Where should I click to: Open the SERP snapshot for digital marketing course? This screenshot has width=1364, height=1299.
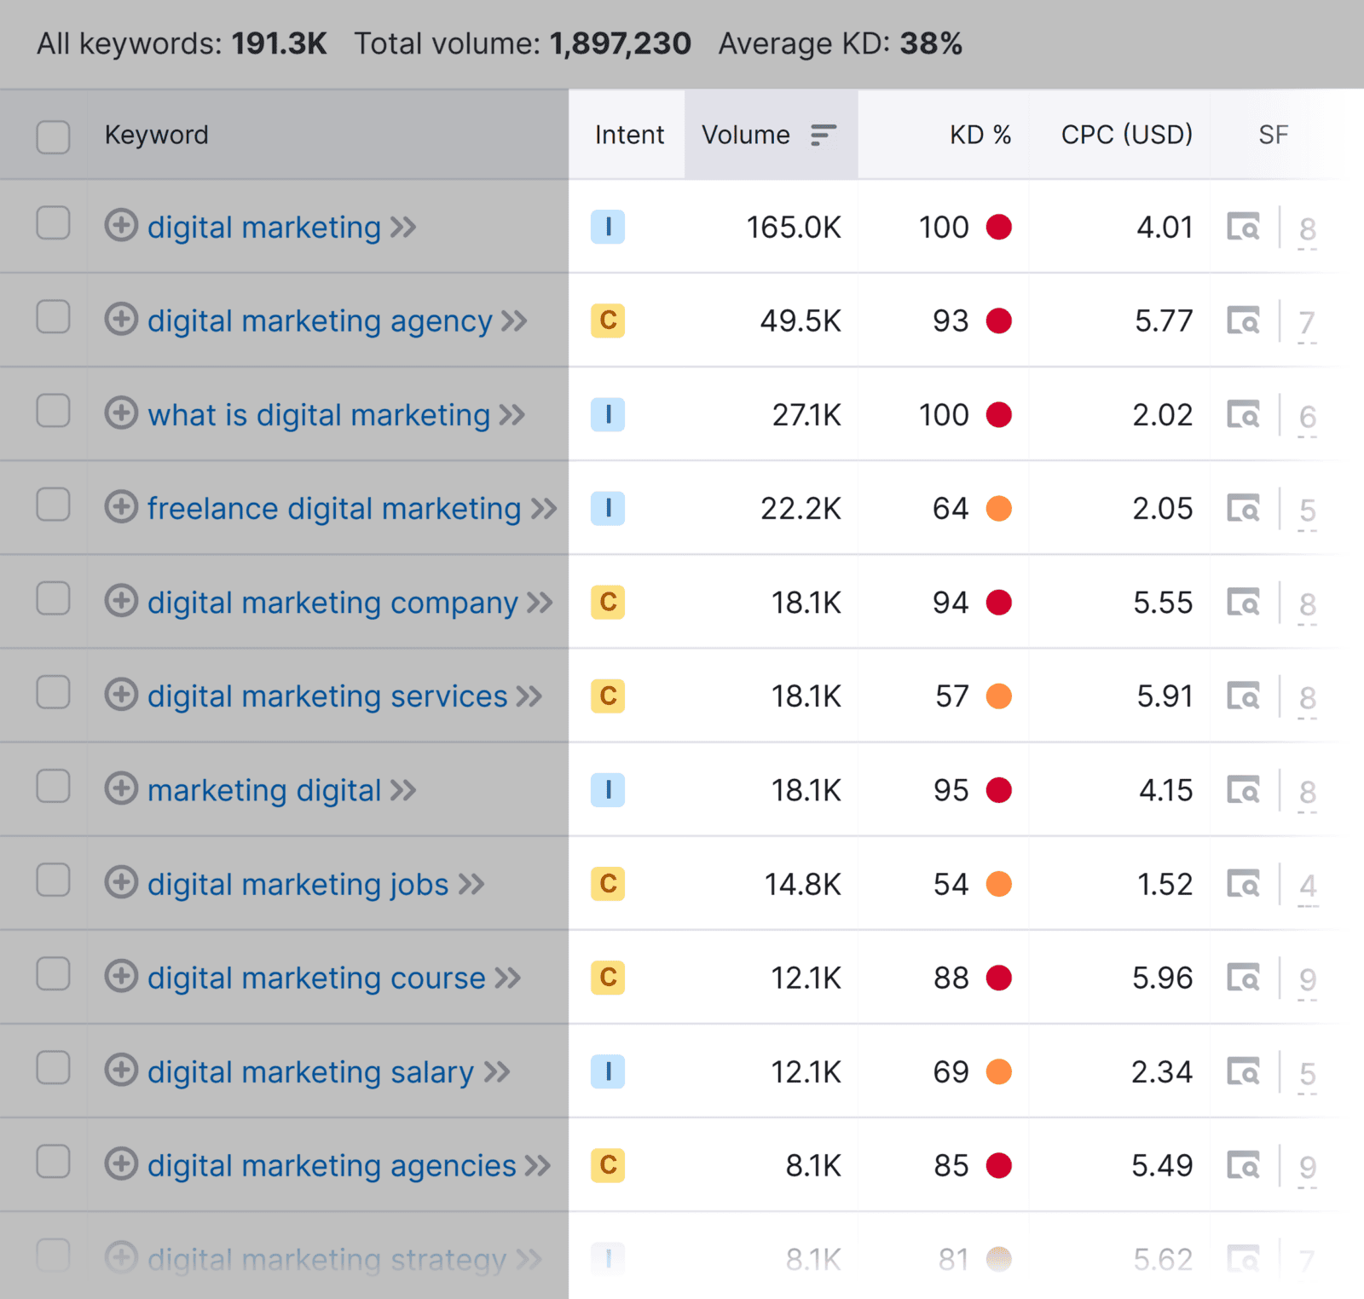1245,978
